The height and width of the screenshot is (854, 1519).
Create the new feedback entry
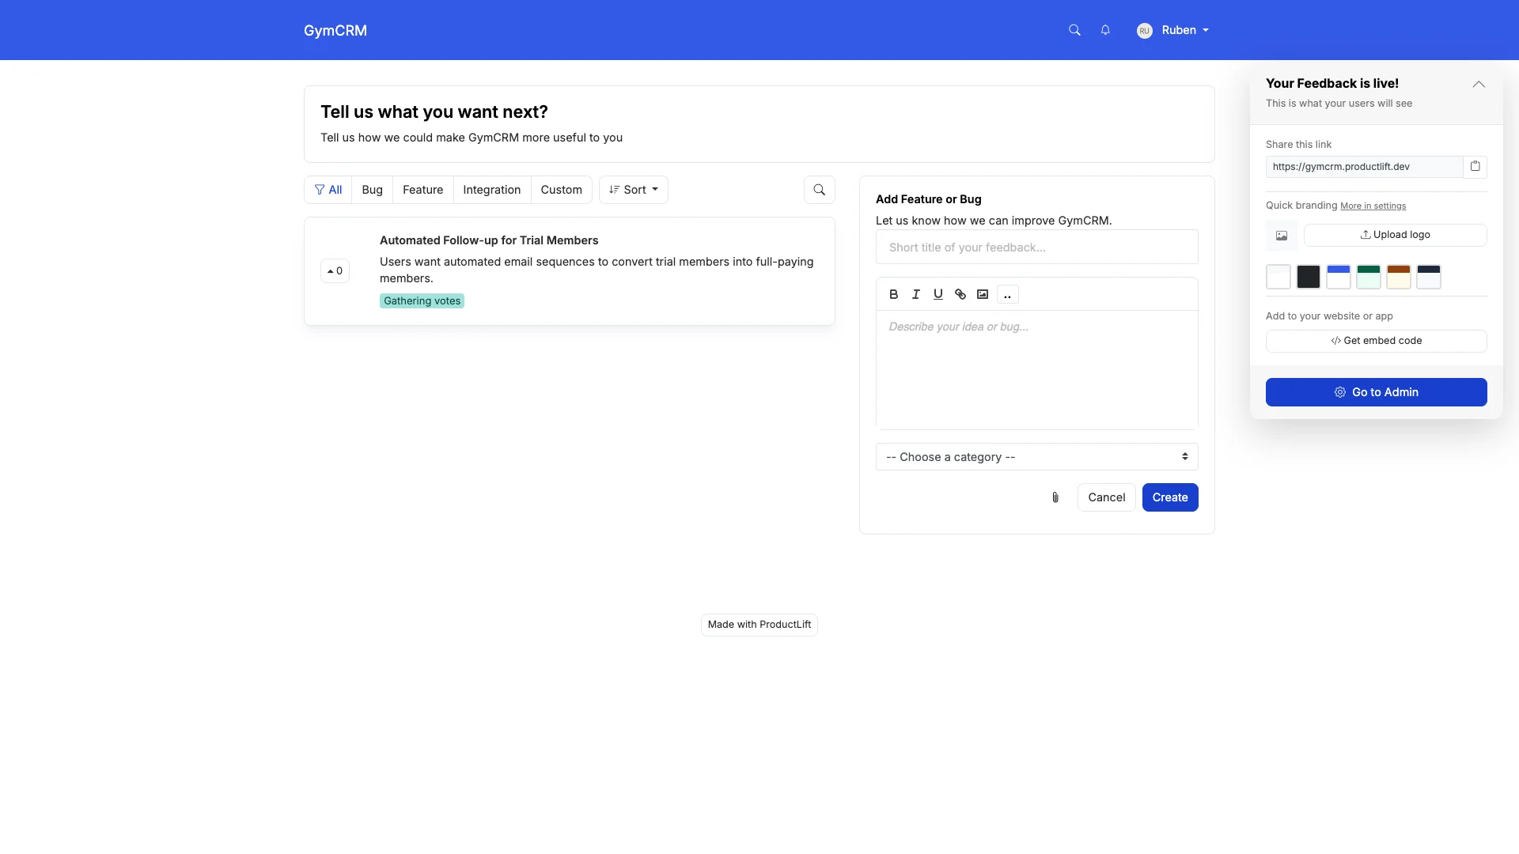click(1170, 497)
